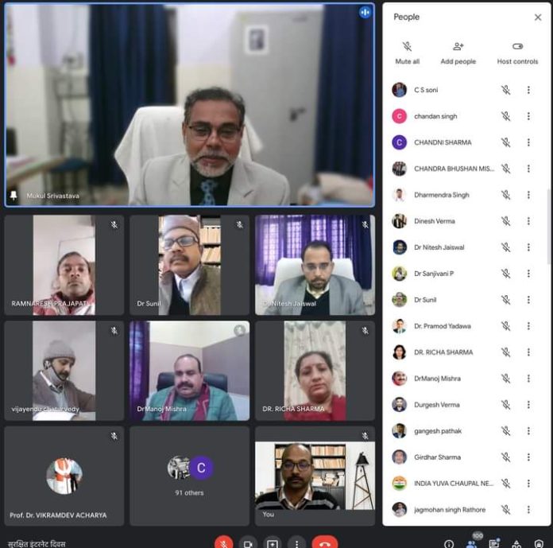This screenshot has width=553, height=548.
Task: Click the present screen button
Action: click(x=273, y=543)
